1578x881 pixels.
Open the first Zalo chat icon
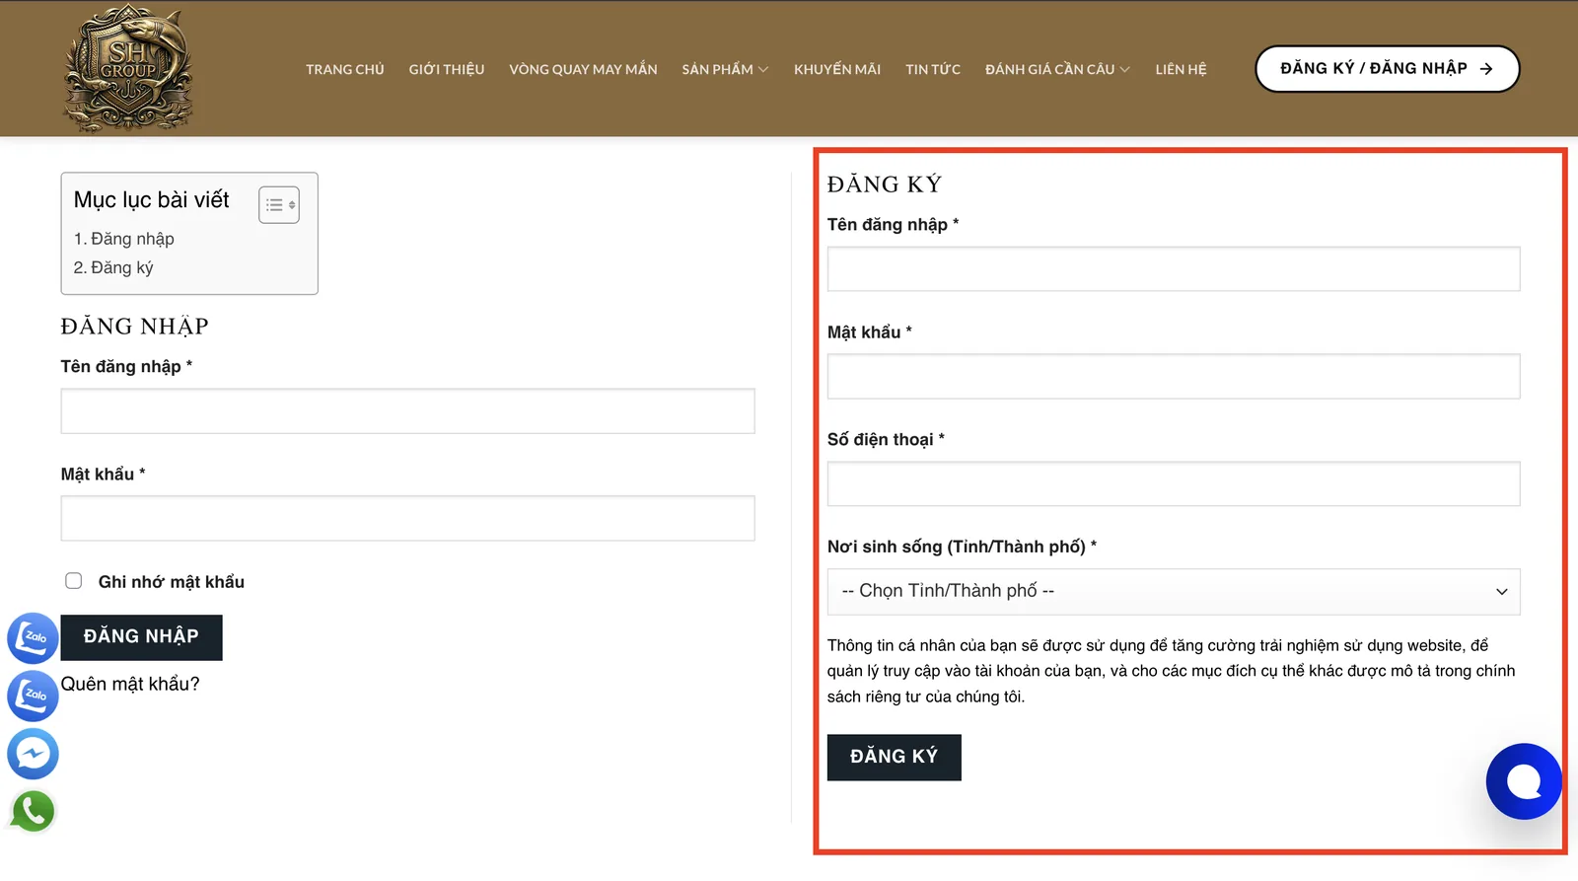tap(33, 637)
